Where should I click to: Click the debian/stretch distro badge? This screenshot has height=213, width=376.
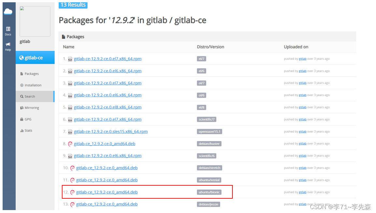tap(209, 168)
